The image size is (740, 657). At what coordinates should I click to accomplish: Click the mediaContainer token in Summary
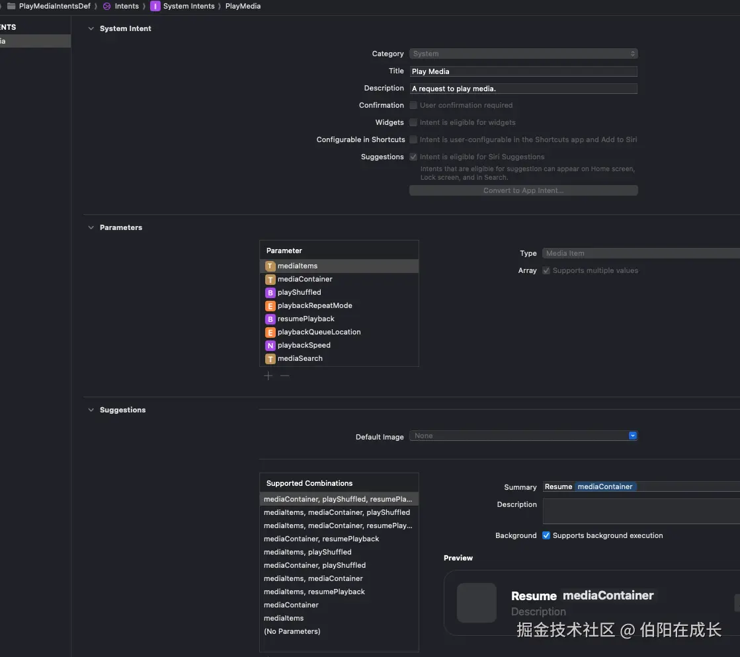(x=605, y=486)
